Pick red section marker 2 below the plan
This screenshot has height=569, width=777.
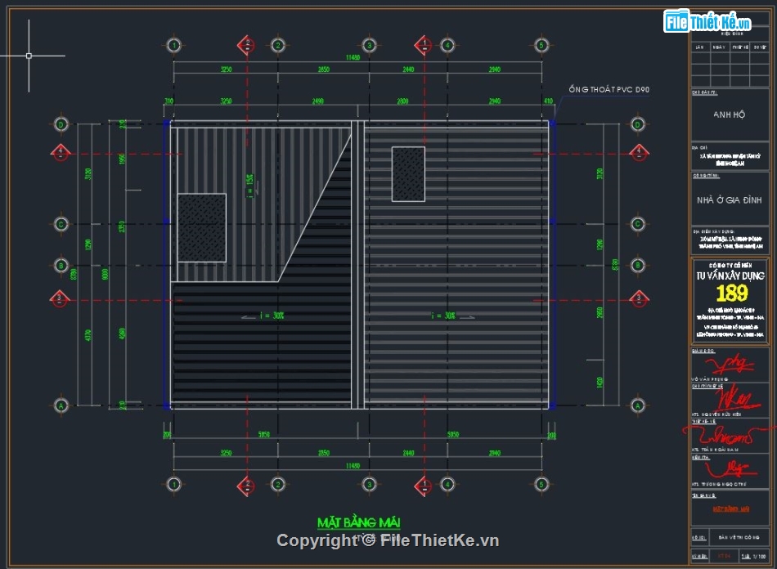click(246, 486)
